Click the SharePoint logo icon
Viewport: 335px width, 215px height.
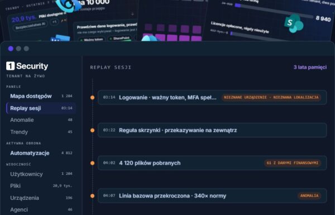click(x=294, y=23)
